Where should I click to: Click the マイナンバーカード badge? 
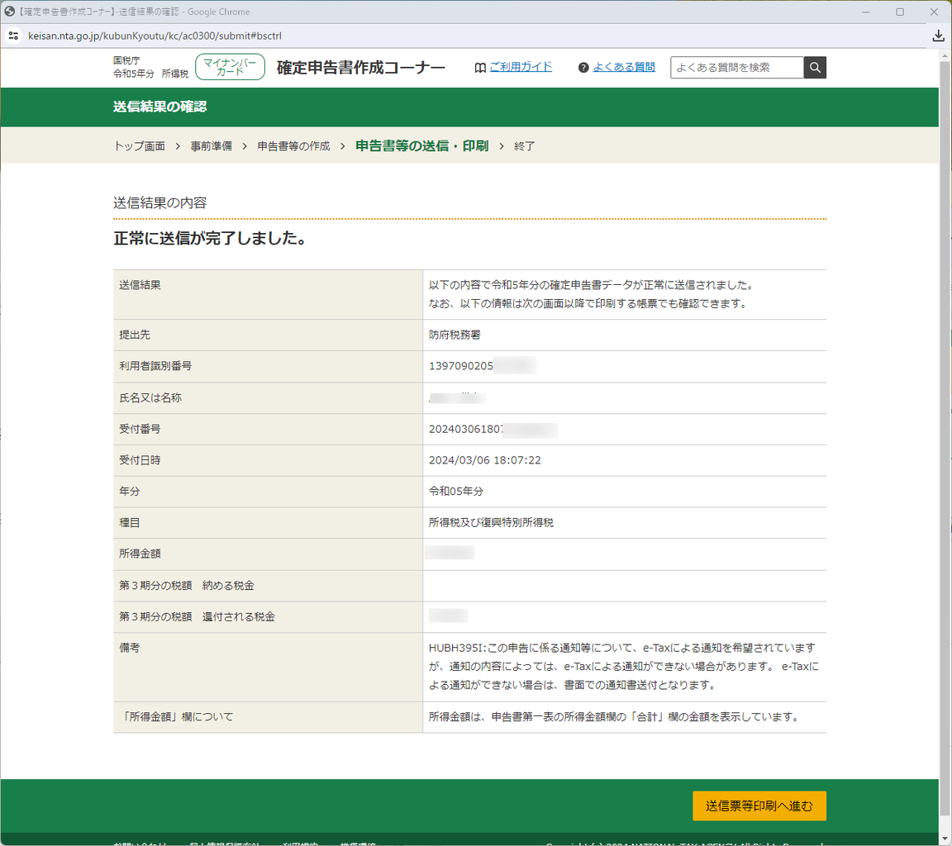pos(230,67)
